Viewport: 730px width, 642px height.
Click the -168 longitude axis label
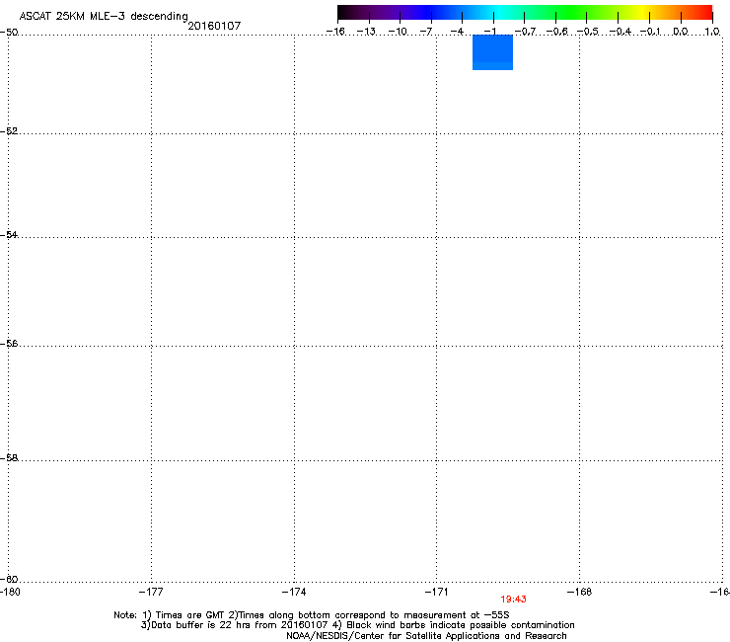pos(579,592)
